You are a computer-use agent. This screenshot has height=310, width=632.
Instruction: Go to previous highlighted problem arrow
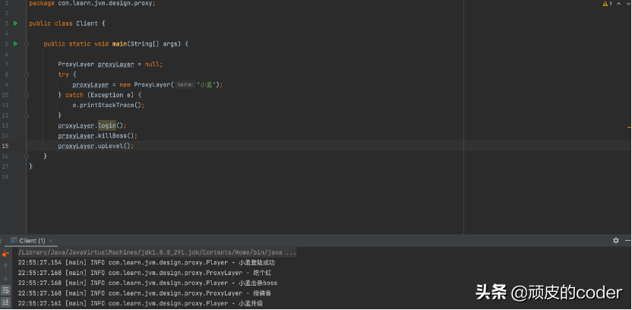tap(618, 4)
